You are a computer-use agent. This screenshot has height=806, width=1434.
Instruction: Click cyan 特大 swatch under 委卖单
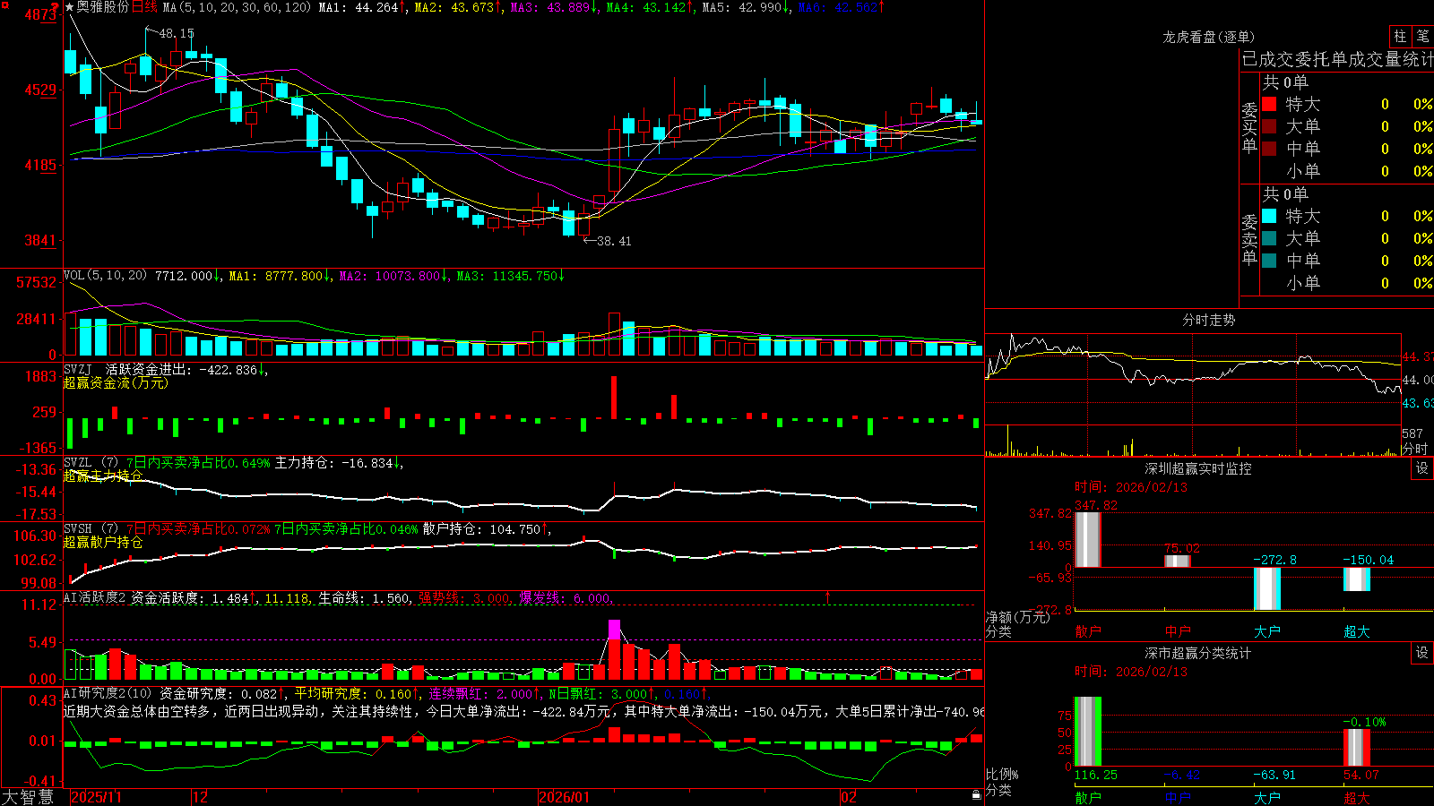point(1269,216)
